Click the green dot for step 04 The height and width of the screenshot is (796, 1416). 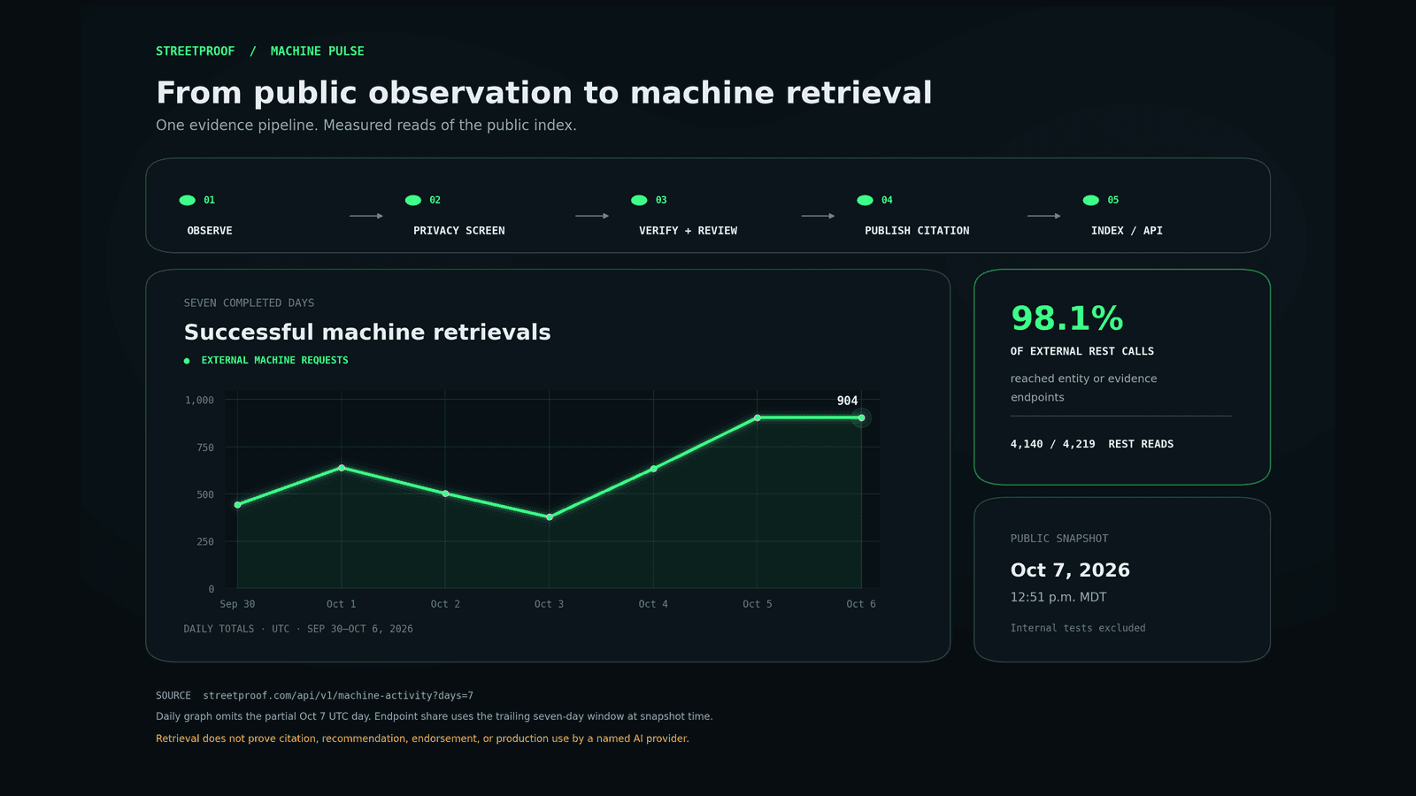point(865,201)
